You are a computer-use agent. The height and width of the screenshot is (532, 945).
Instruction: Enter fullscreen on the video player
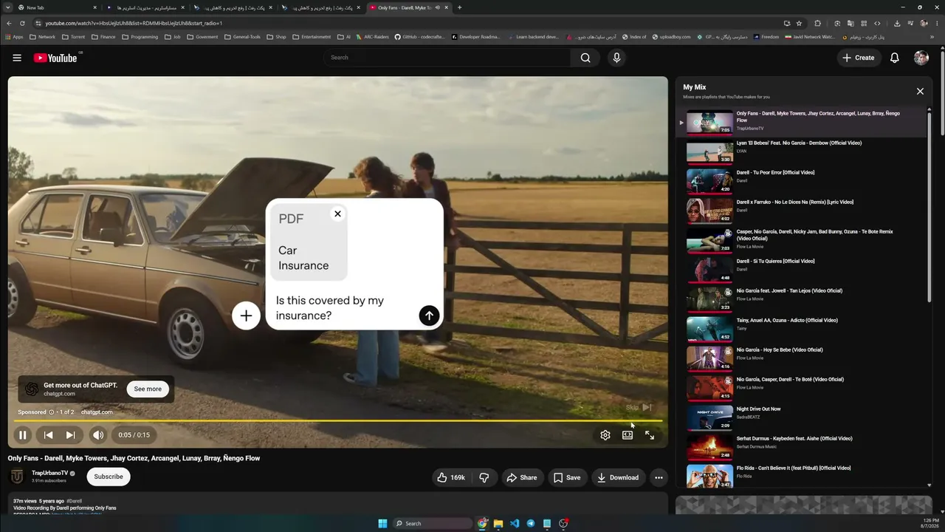pyautogui.click(x=650, y=435)
